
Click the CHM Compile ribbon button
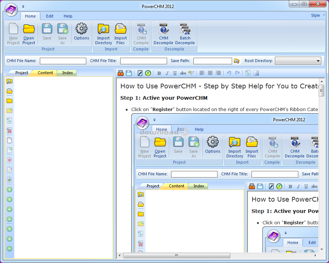point(141,34)
